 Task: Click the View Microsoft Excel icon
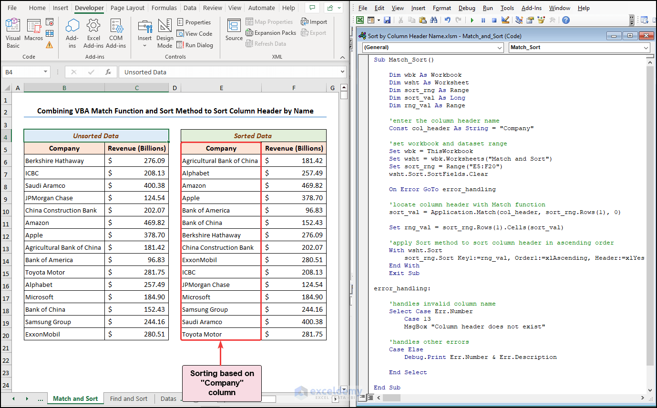pos(359,20)
